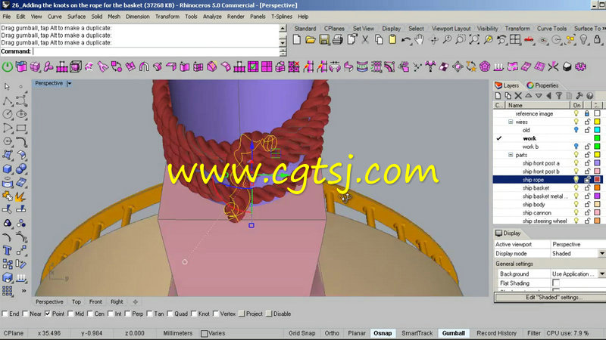Open the Perspective viewport title dropdown arrow
606x340 pixels.
[x=69, y=83]
